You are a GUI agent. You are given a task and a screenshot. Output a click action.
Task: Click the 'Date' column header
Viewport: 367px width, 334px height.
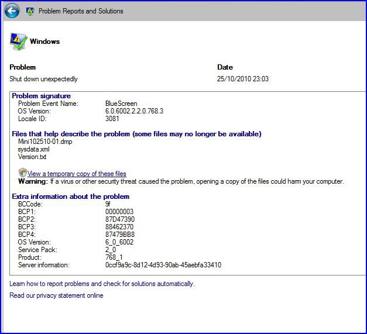coord(225,67)
